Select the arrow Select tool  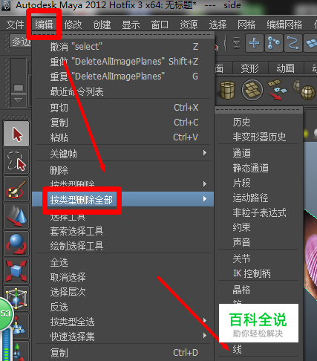click(16, 134)
